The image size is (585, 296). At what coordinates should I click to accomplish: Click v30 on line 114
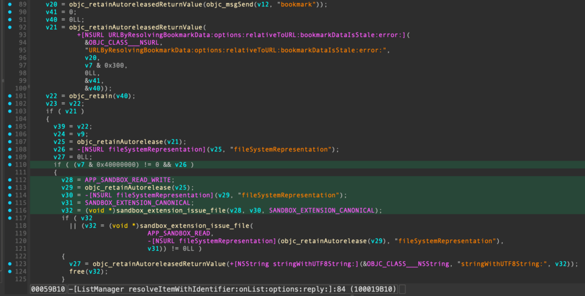click(67, 195)
